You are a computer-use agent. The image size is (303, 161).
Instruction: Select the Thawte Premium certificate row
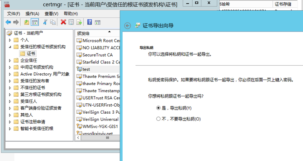(98, 76)
